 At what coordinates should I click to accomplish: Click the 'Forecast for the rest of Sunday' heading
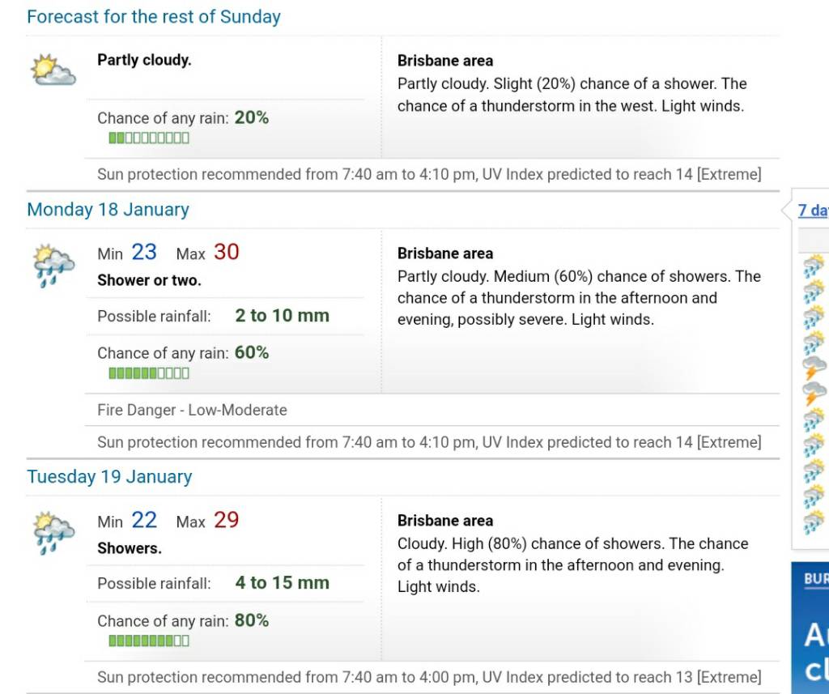coord(153,16)
